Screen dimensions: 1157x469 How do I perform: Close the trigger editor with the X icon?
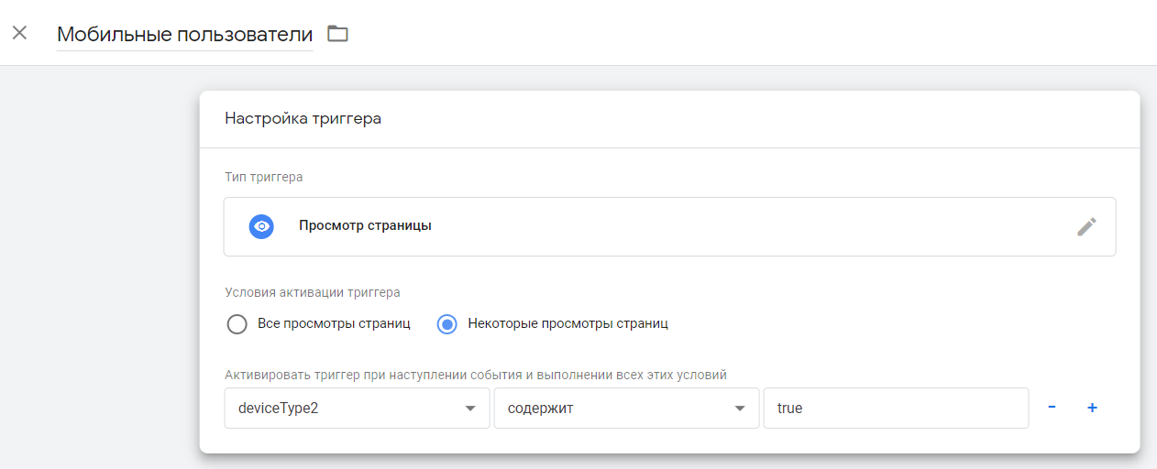tap(19, 33)
